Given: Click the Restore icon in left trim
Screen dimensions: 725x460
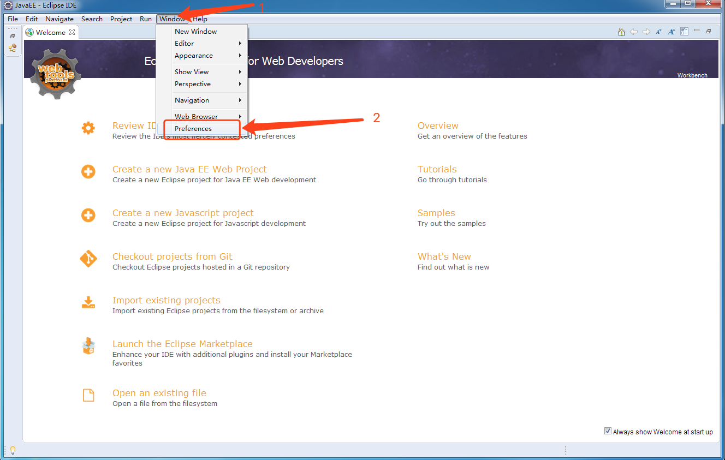Looking at the screenshot, I should [x=13, y=36].
